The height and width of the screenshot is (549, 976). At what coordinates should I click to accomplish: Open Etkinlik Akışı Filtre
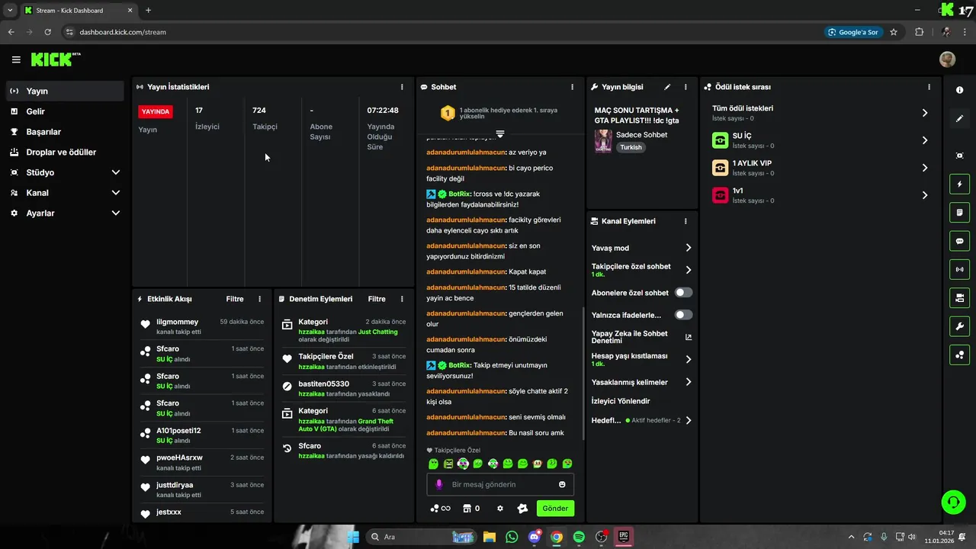[235, 299]
